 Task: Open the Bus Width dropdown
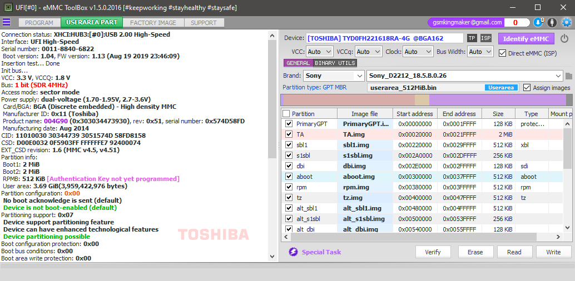480,52
